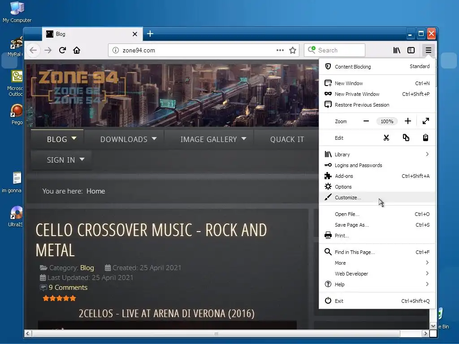
Task: Enter full screen using the arrows icon
Action: tap(426, 121)
